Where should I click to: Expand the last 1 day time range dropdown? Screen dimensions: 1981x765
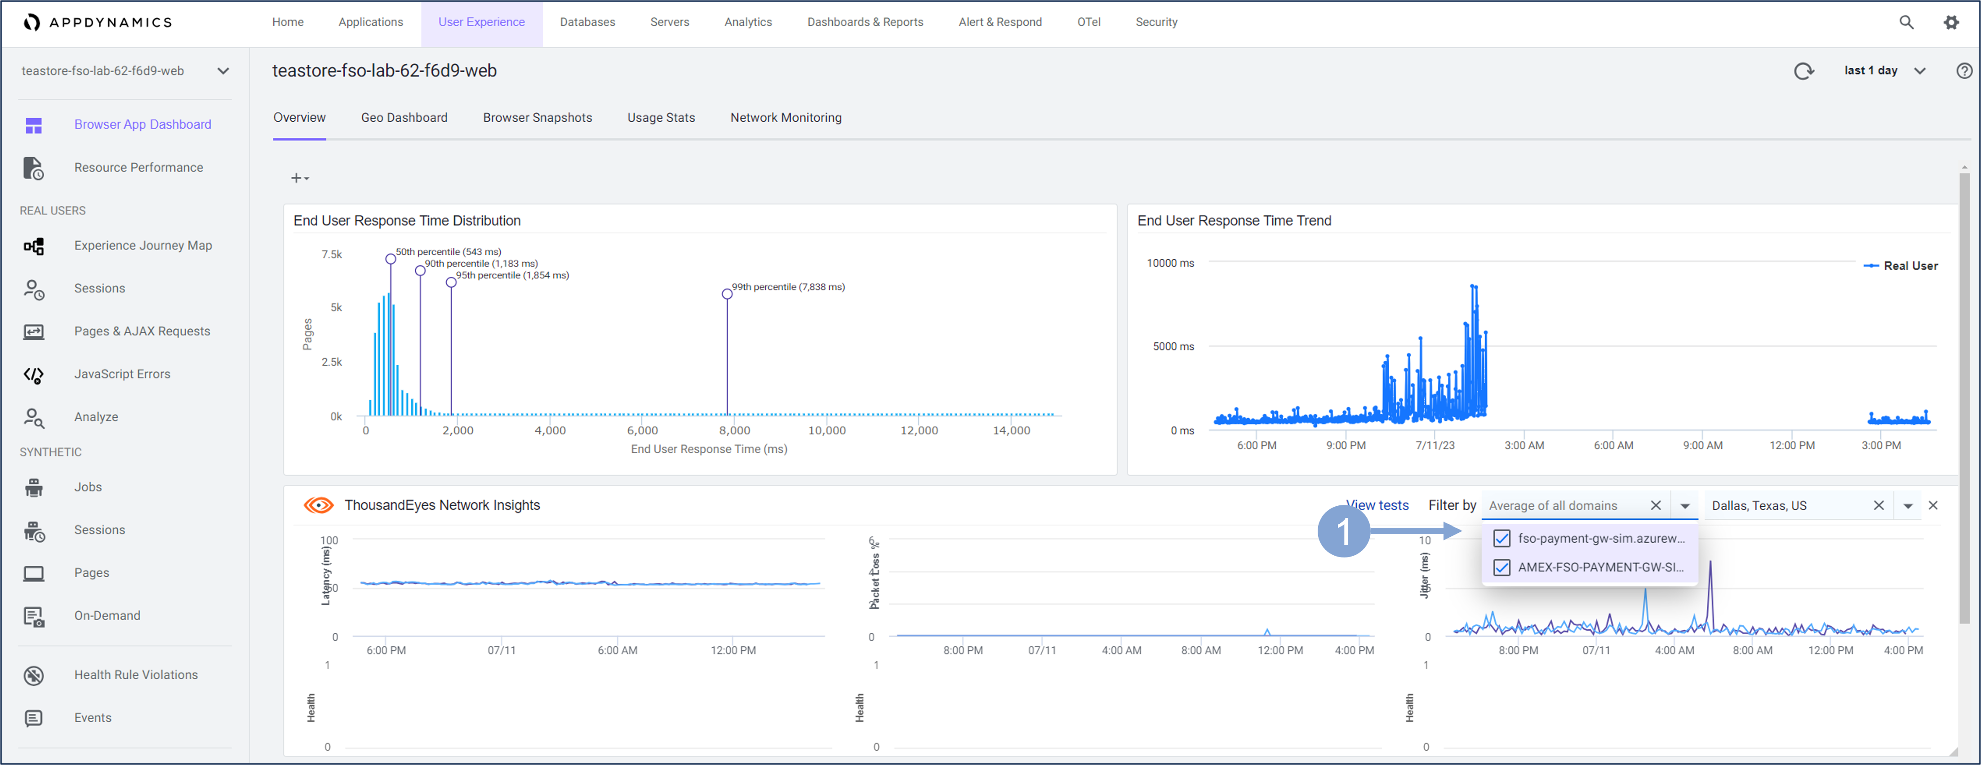tap(1919, 71)
